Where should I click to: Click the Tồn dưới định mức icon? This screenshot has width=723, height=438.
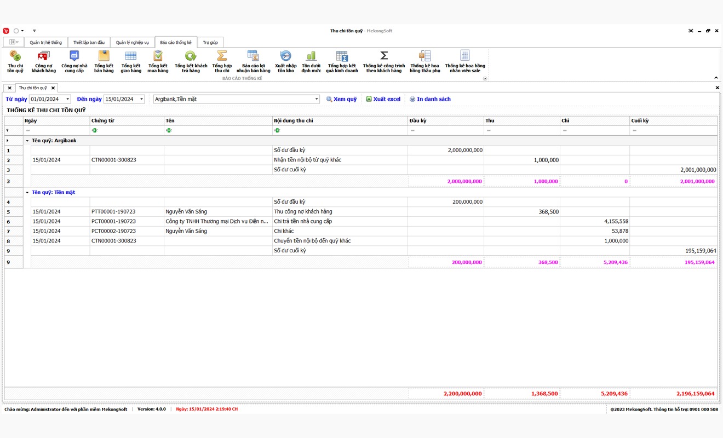(x=311, y=61)
